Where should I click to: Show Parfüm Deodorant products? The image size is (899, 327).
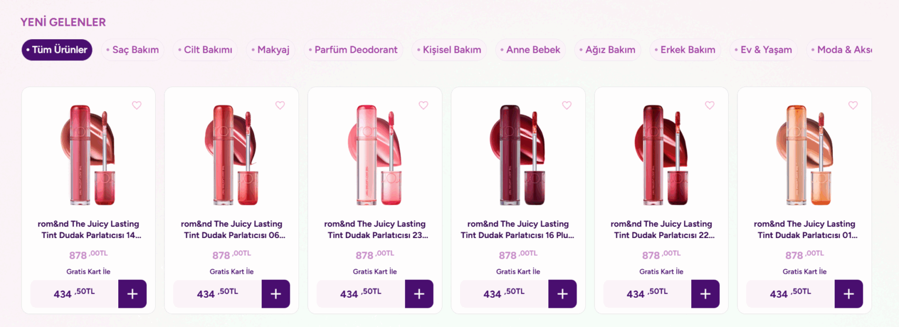pos(353,50)
